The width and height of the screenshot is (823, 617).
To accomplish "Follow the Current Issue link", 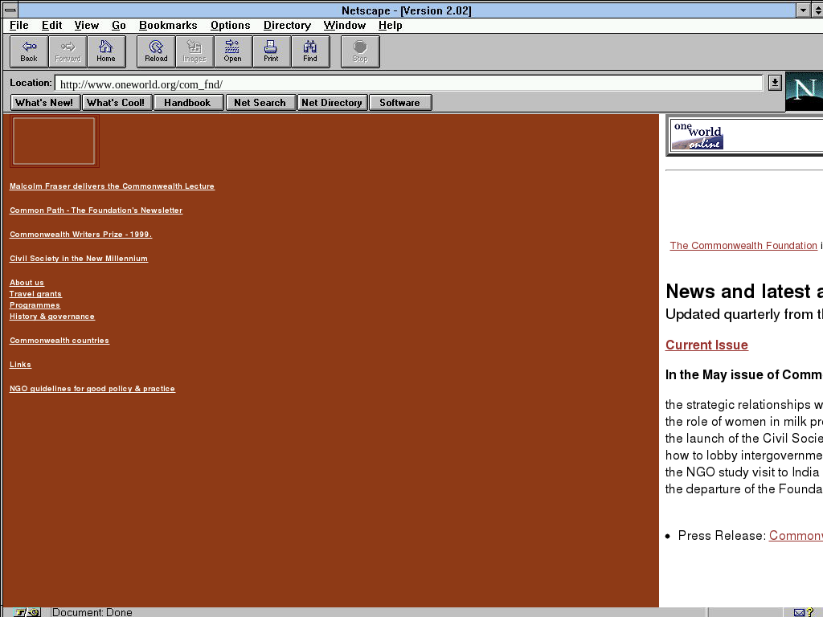I will (706, 345).
